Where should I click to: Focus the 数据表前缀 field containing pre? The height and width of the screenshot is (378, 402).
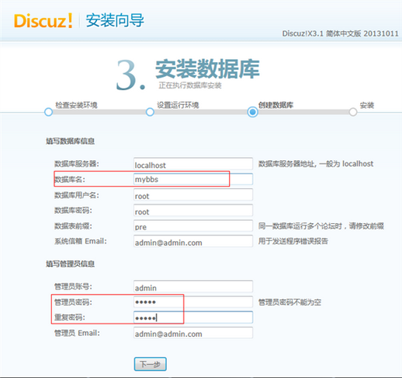point(193,226)
